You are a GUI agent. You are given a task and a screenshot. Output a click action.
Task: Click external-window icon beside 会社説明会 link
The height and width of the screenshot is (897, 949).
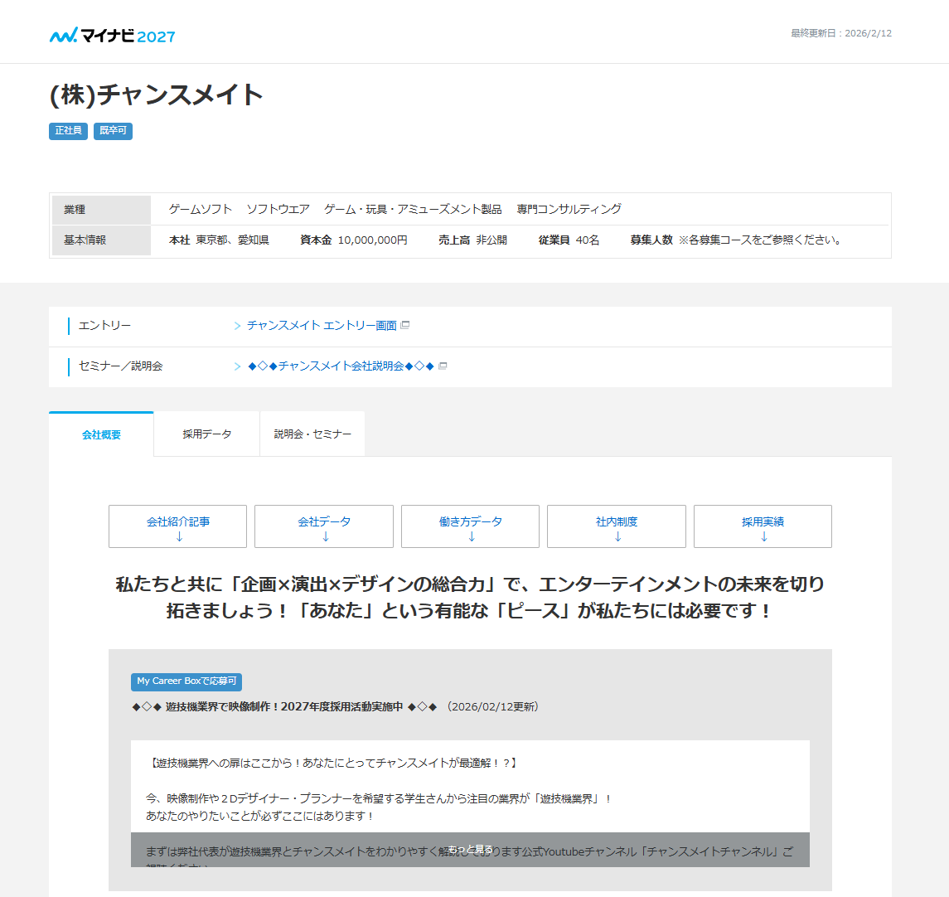(443, 366)
